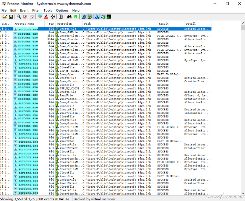The width and height of the screenshot is (245, 201).
Task: Click 'Backed by virtual memory' status text
Action: click(94, 199)
